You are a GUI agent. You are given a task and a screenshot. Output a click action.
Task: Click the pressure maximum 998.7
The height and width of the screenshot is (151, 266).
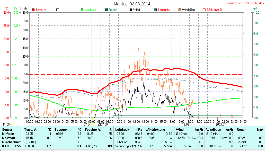[139, 138]
